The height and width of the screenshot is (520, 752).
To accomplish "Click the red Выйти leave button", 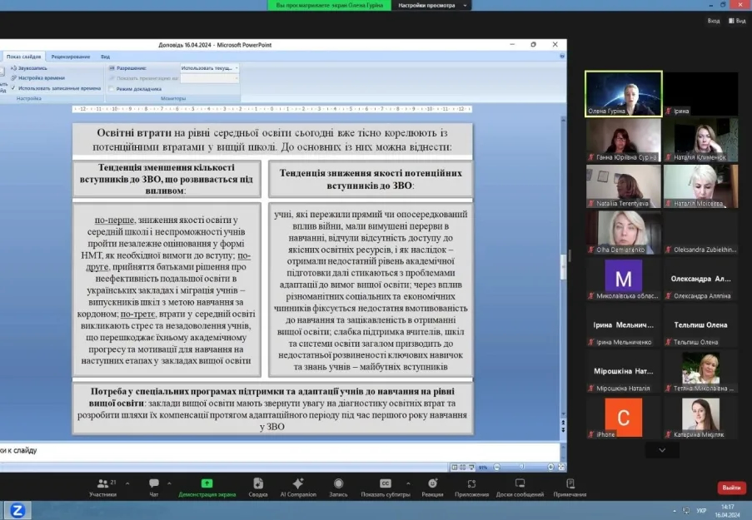I will [x=731, y=488].
